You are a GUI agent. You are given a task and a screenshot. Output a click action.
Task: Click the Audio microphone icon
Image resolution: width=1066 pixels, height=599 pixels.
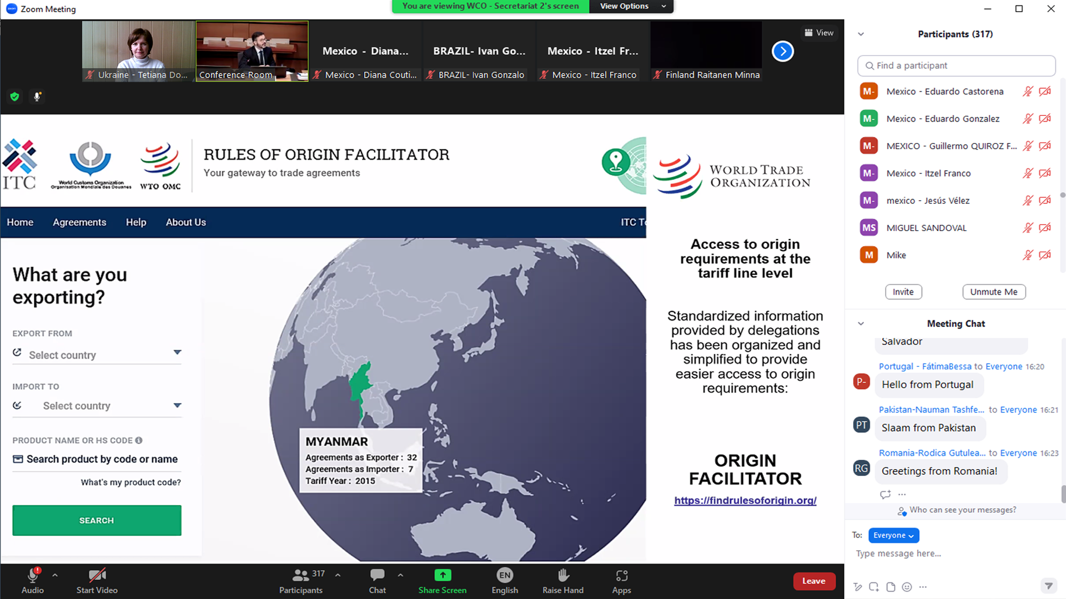[x=32, y=576]
